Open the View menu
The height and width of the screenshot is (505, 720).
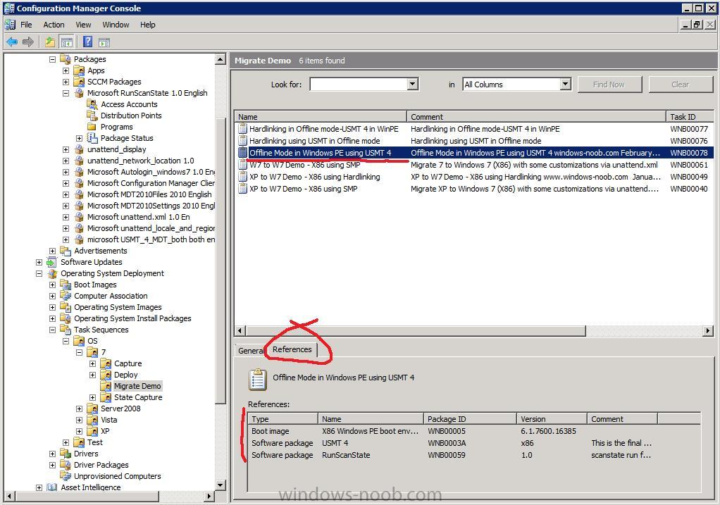[x=83, y=25]
